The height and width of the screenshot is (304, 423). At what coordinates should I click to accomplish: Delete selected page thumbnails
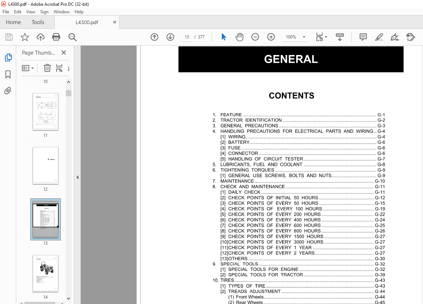[x=47, y=68]
